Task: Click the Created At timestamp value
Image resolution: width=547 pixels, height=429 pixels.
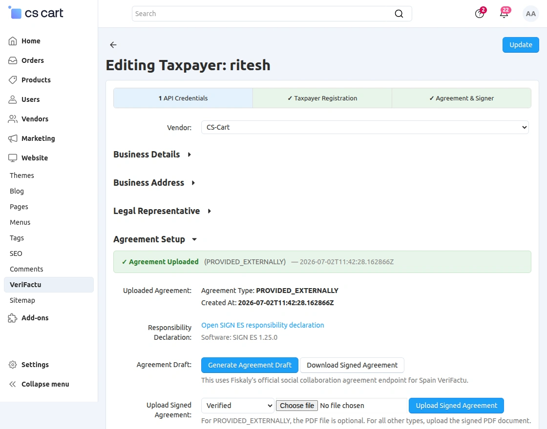Action: [286, 303]
